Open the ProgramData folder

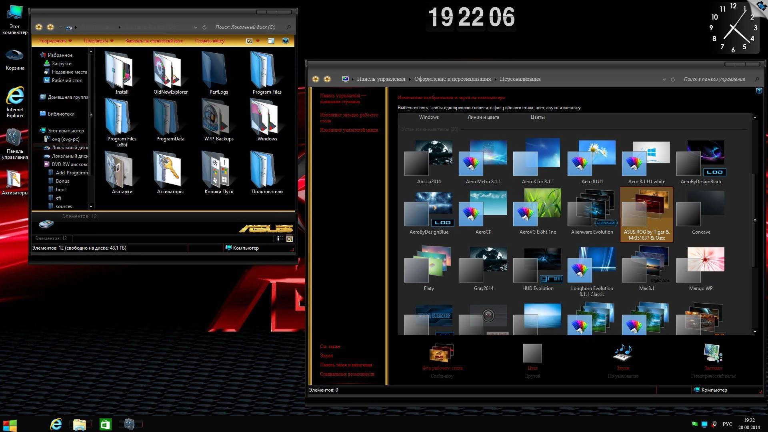pyautogui.click(x=170, y=120)
